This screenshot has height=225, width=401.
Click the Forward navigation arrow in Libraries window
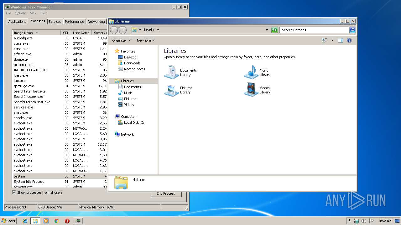(x=123, y=30)
